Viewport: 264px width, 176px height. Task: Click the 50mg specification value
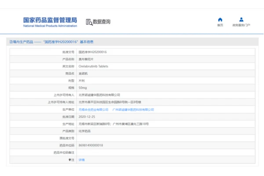click(x=83, y=88)
